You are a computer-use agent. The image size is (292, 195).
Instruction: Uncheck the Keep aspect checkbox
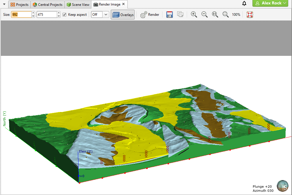(65, 15)
